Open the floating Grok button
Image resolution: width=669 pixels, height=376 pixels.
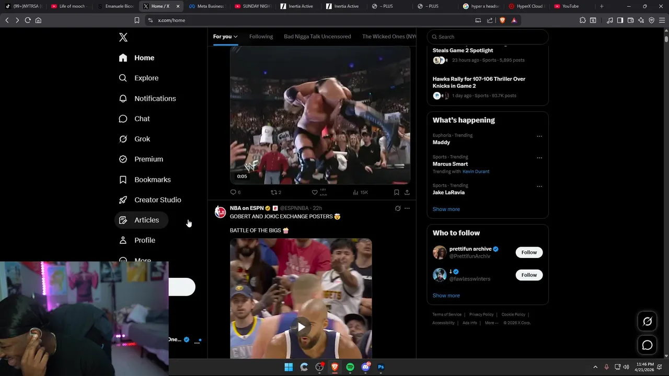point(647,322)
